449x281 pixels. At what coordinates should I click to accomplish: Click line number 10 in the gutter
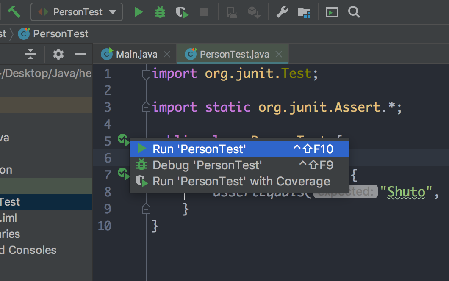[105, 226]
